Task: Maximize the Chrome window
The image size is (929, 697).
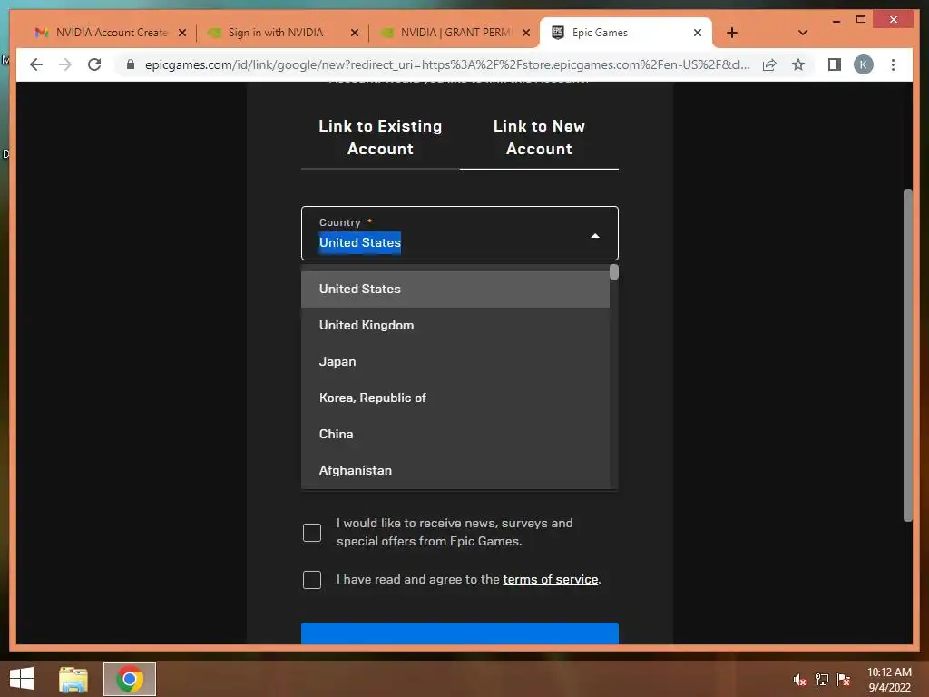Action: click(x=861, y=20)
